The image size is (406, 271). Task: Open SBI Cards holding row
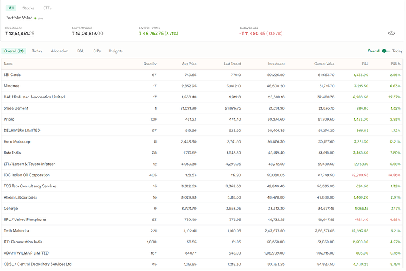point(202,75)
